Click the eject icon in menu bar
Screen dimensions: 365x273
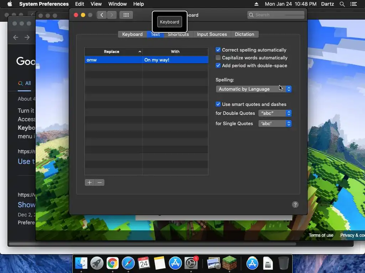point(256,4)
